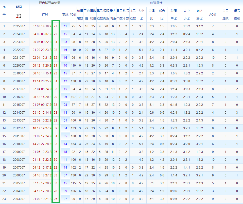The height and width of the screenshot is (204, 243).
Task: Click the black descending sort arrow under 期号
Action: click(20, 17)
